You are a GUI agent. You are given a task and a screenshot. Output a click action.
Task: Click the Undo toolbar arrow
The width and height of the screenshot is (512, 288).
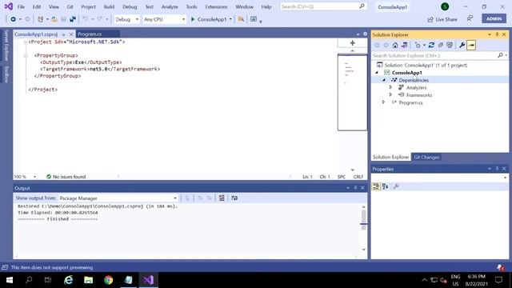86,19
